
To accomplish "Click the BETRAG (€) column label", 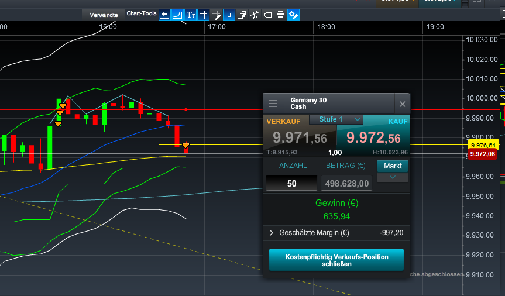I will [346, 166].
